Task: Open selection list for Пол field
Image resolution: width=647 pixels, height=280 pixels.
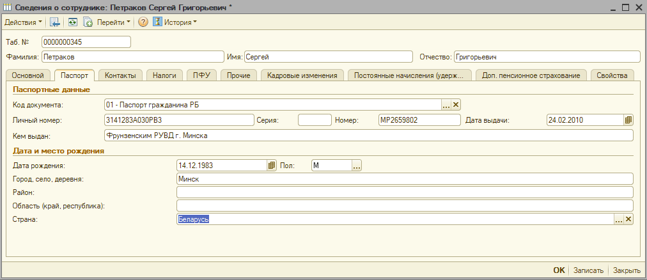Action: [x=357, y=165]
